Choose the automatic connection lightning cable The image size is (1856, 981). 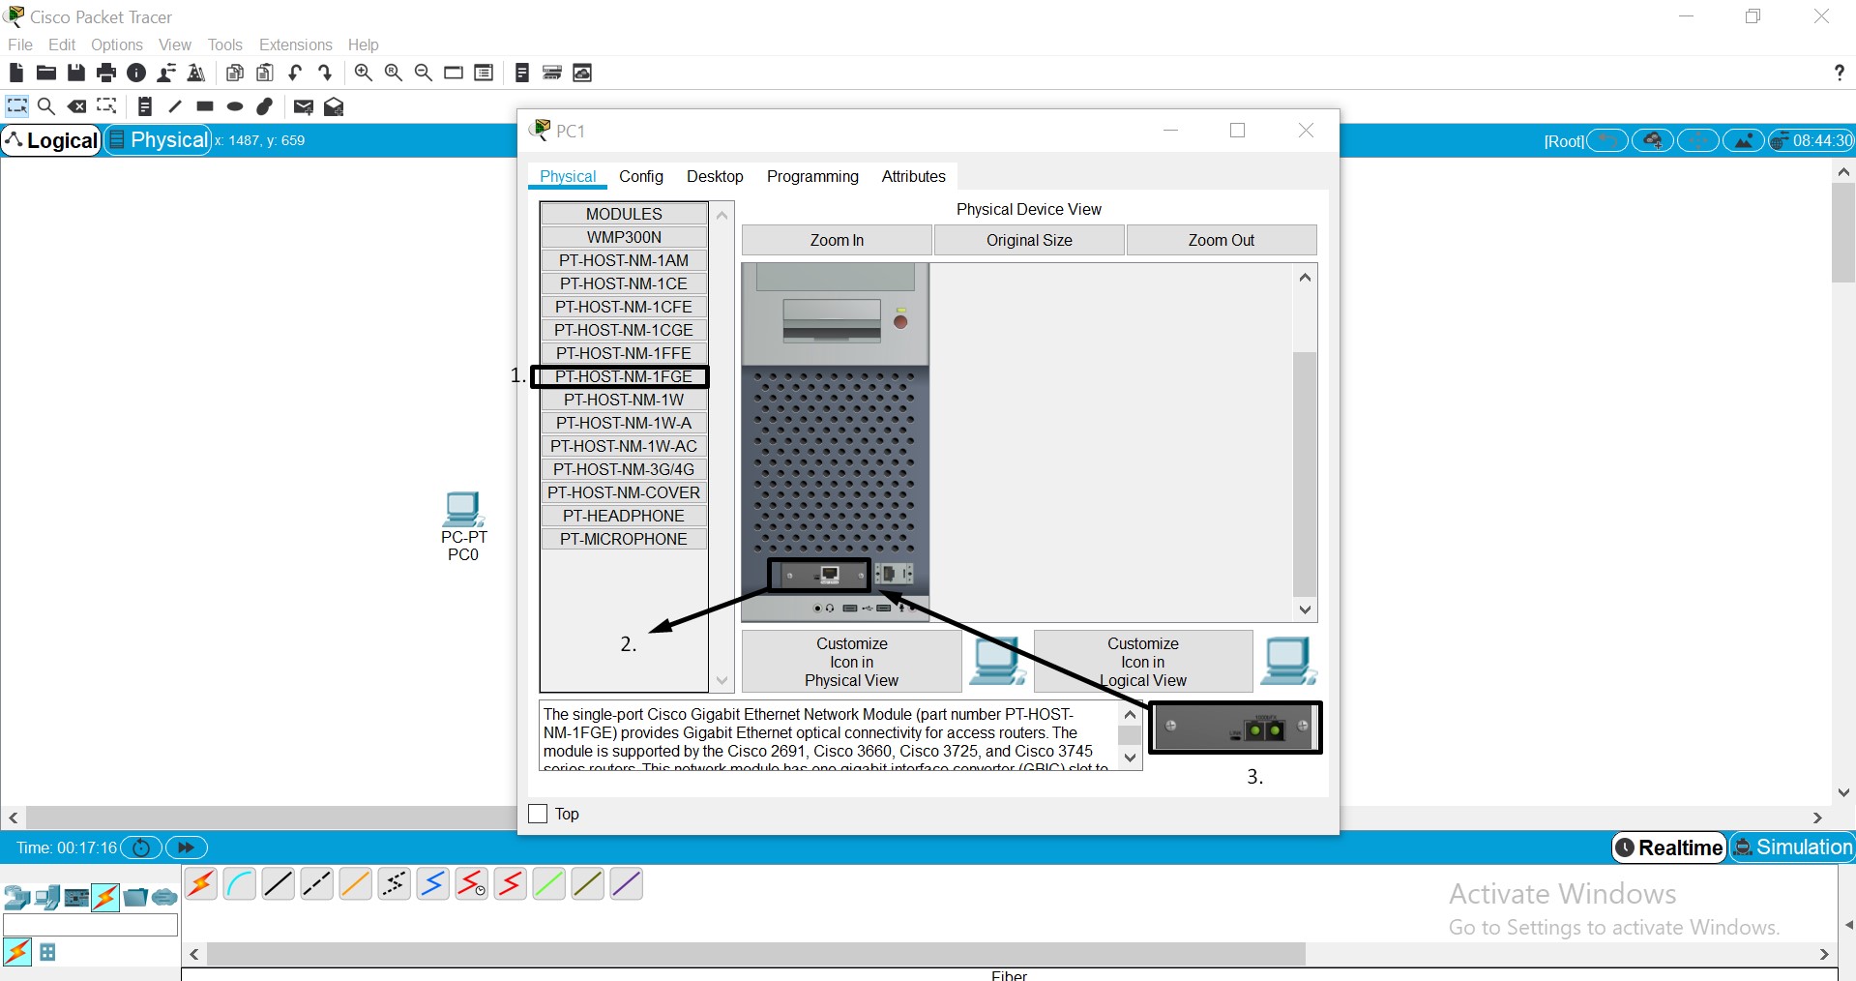[x=201, y=883]
